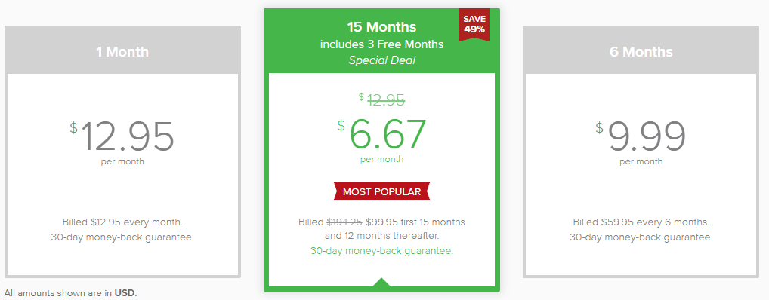Click 'per month' label under $6.67
Image resolution: width=769 pixels, height=300 pixels.
click(x=381, y=159)
